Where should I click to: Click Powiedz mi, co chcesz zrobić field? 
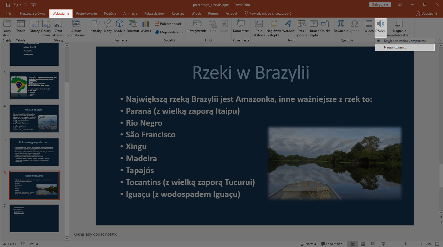click(x=268, y=14)
